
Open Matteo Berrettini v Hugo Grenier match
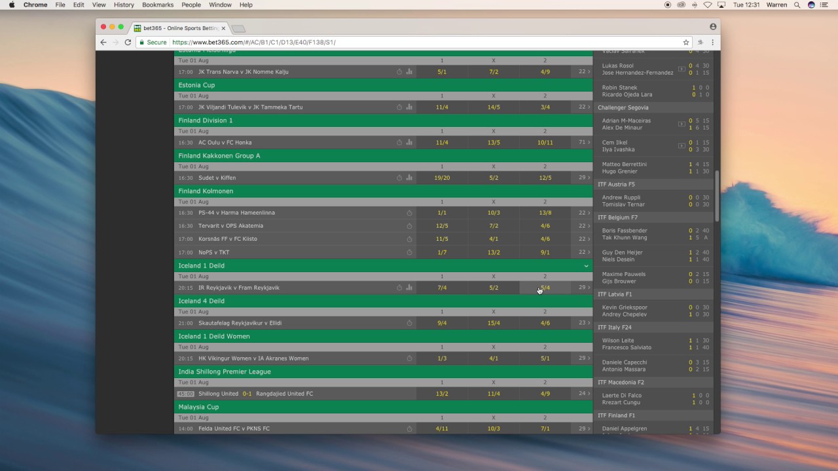[653, 167]
